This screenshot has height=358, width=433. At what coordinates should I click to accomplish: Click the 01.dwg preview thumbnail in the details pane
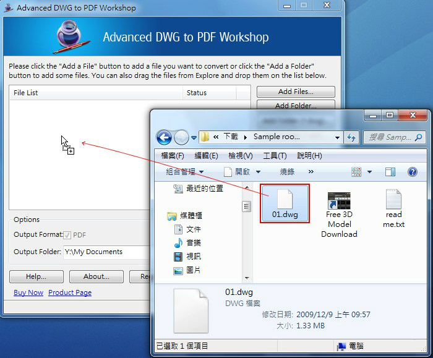tap(191, 310)
